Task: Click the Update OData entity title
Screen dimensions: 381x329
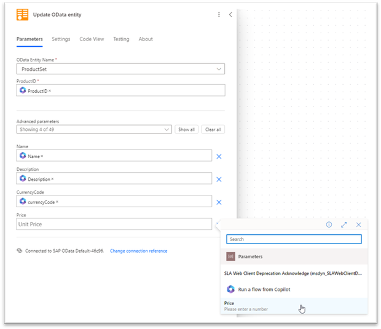Action: (57, 15)
